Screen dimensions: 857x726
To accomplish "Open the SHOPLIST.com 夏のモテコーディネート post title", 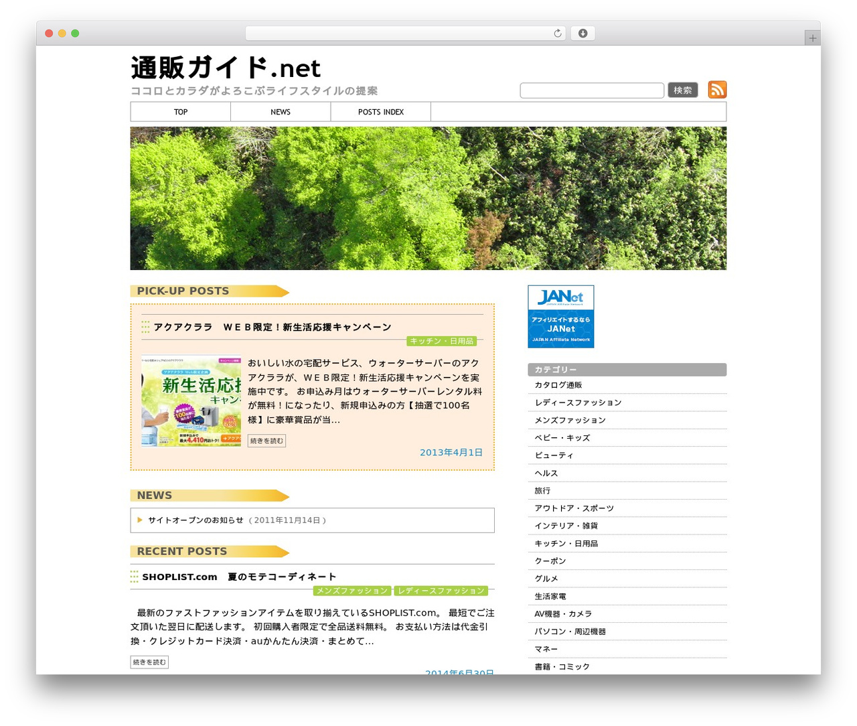I will tap(239, 577).
